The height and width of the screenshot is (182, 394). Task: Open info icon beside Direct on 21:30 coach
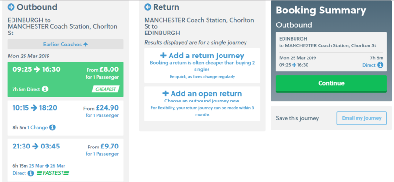coord(31,173)
